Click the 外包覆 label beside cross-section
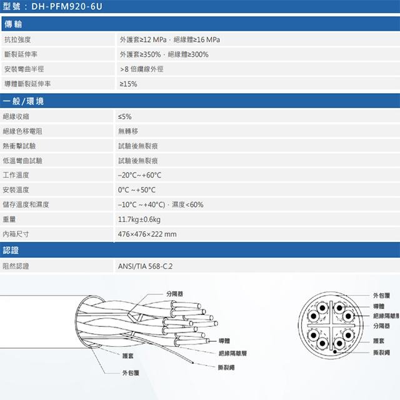 tap(382, 296)
